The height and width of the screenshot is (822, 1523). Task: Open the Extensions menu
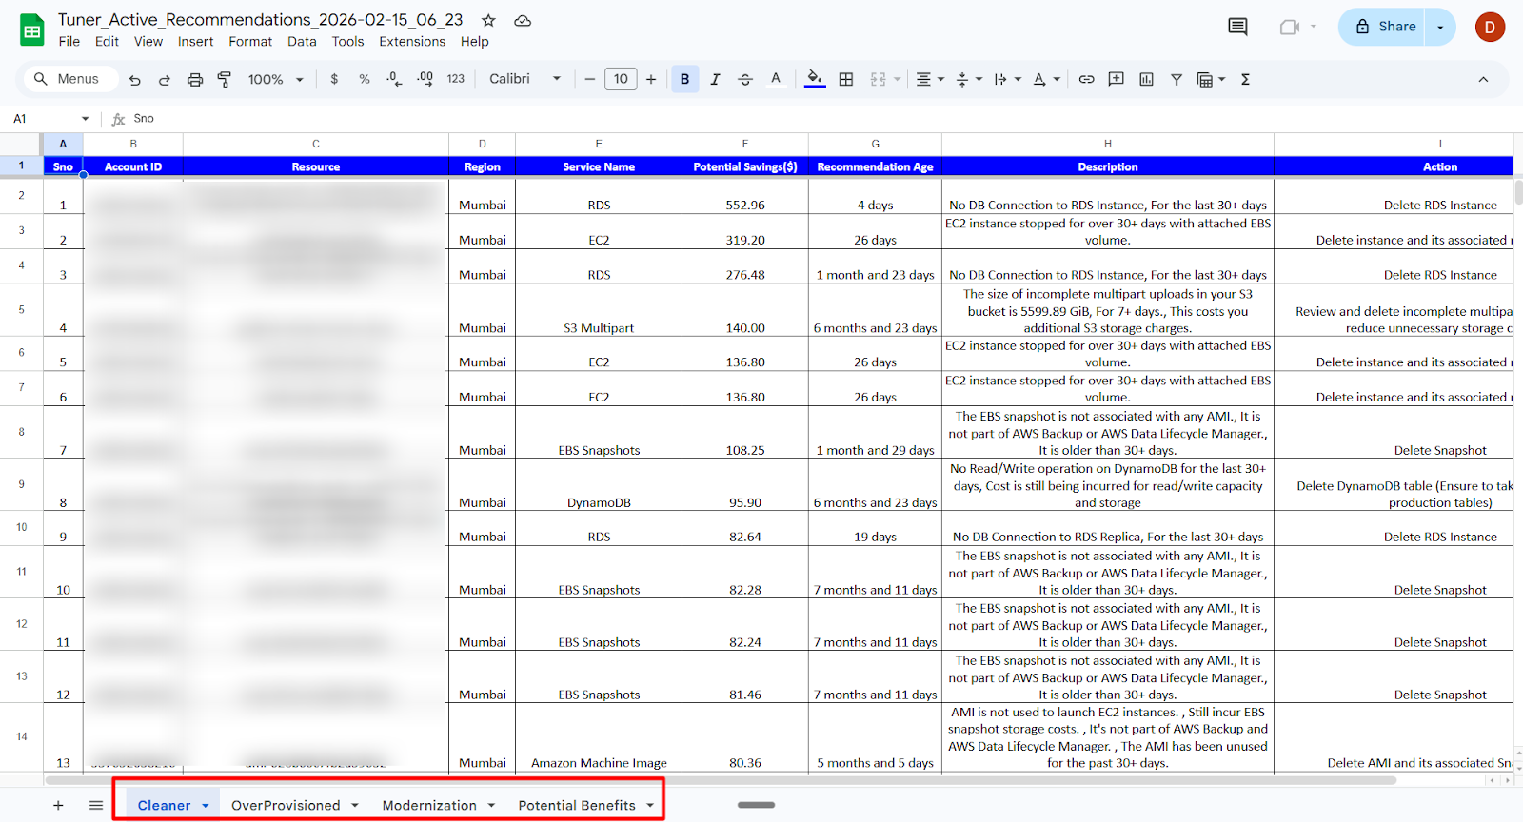click(411, 42)
